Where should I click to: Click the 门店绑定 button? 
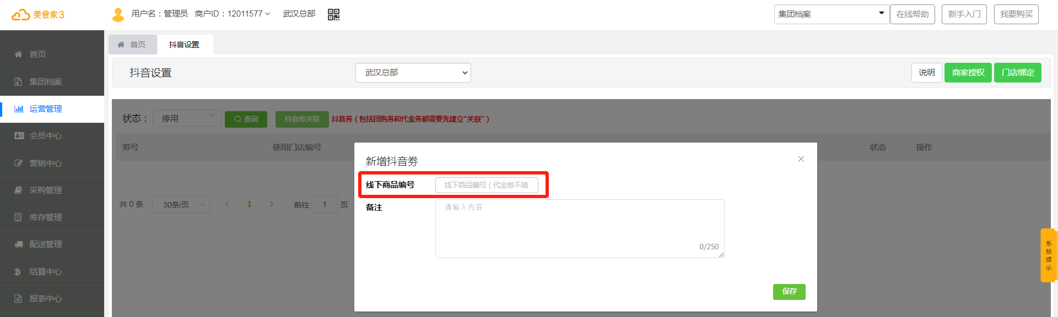pyautogui.click(x=1018, y=73)
